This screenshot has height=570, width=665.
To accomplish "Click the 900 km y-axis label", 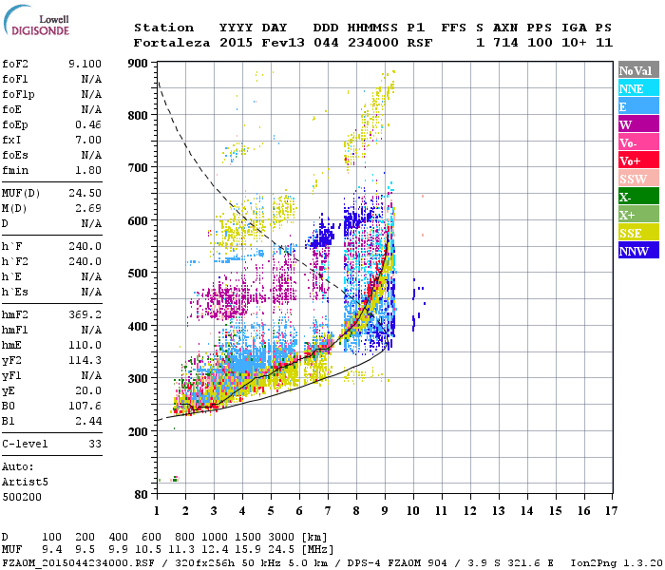I will click(138, 64).
